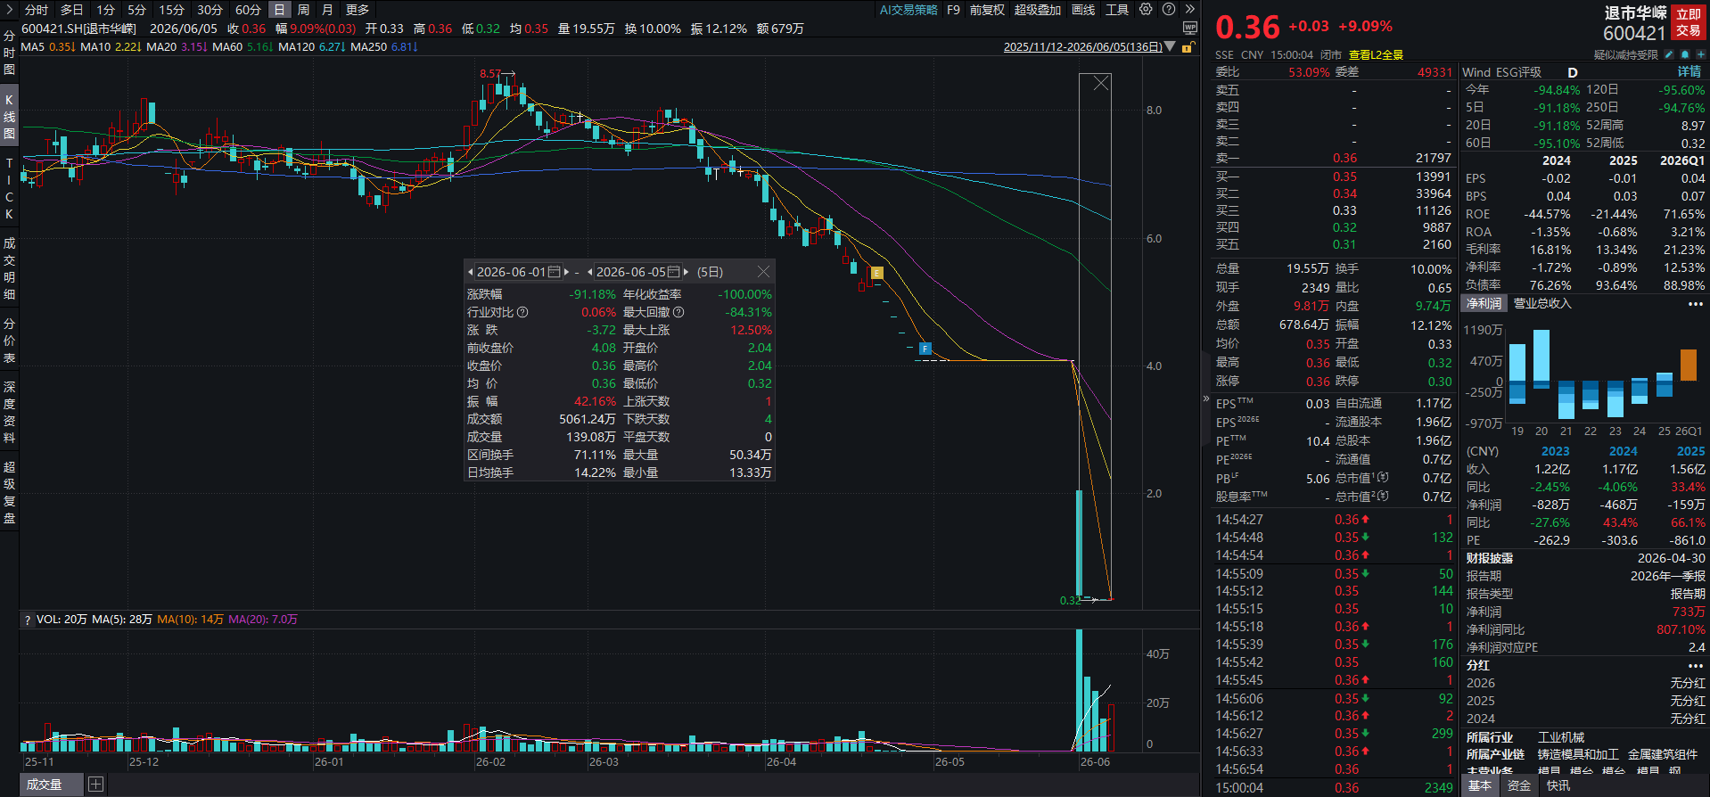
Task: Click 疑似减持受限 label
Action: (x=1625, y=55)
